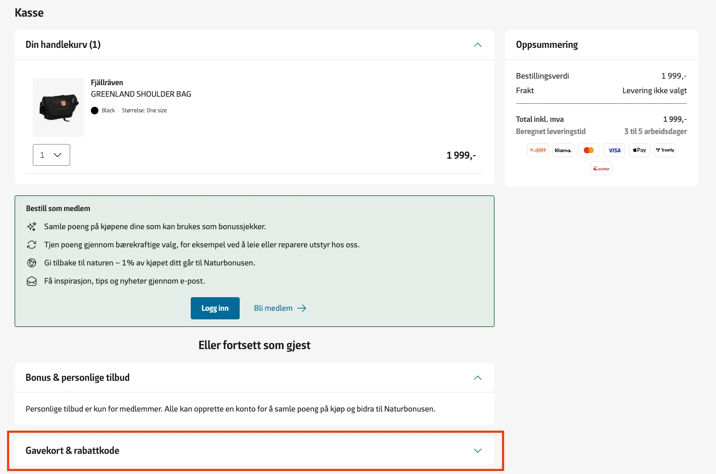Open the quantity dropdown showing 1
Viewport: 716px width, 474px height.
click(x=51, y=155)
